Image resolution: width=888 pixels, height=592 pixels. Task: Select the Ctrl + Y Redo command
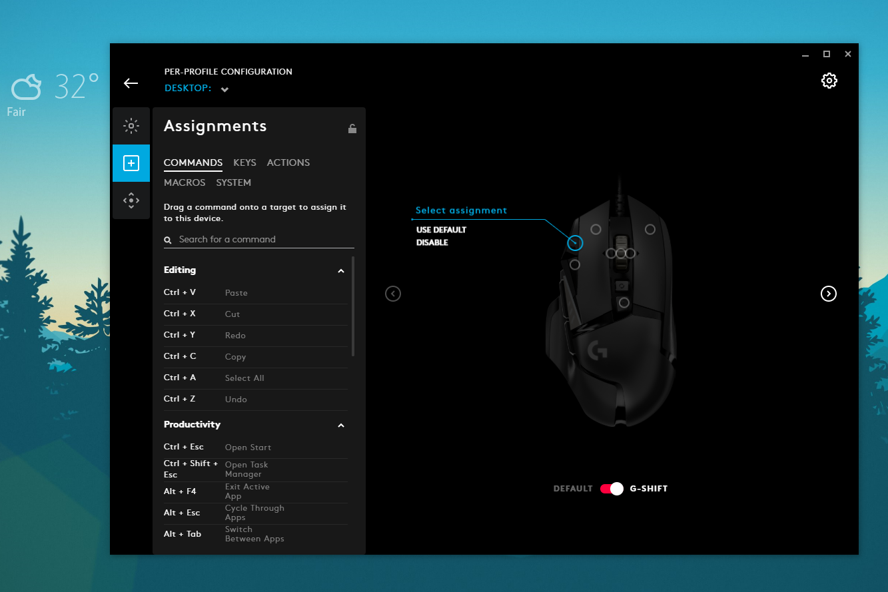point(256,336)
